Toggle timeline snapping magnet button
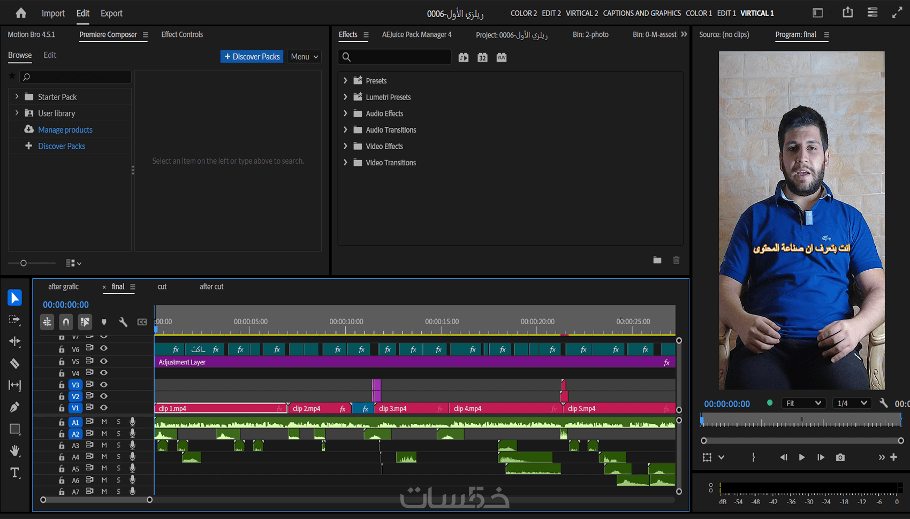 (66, 322)
